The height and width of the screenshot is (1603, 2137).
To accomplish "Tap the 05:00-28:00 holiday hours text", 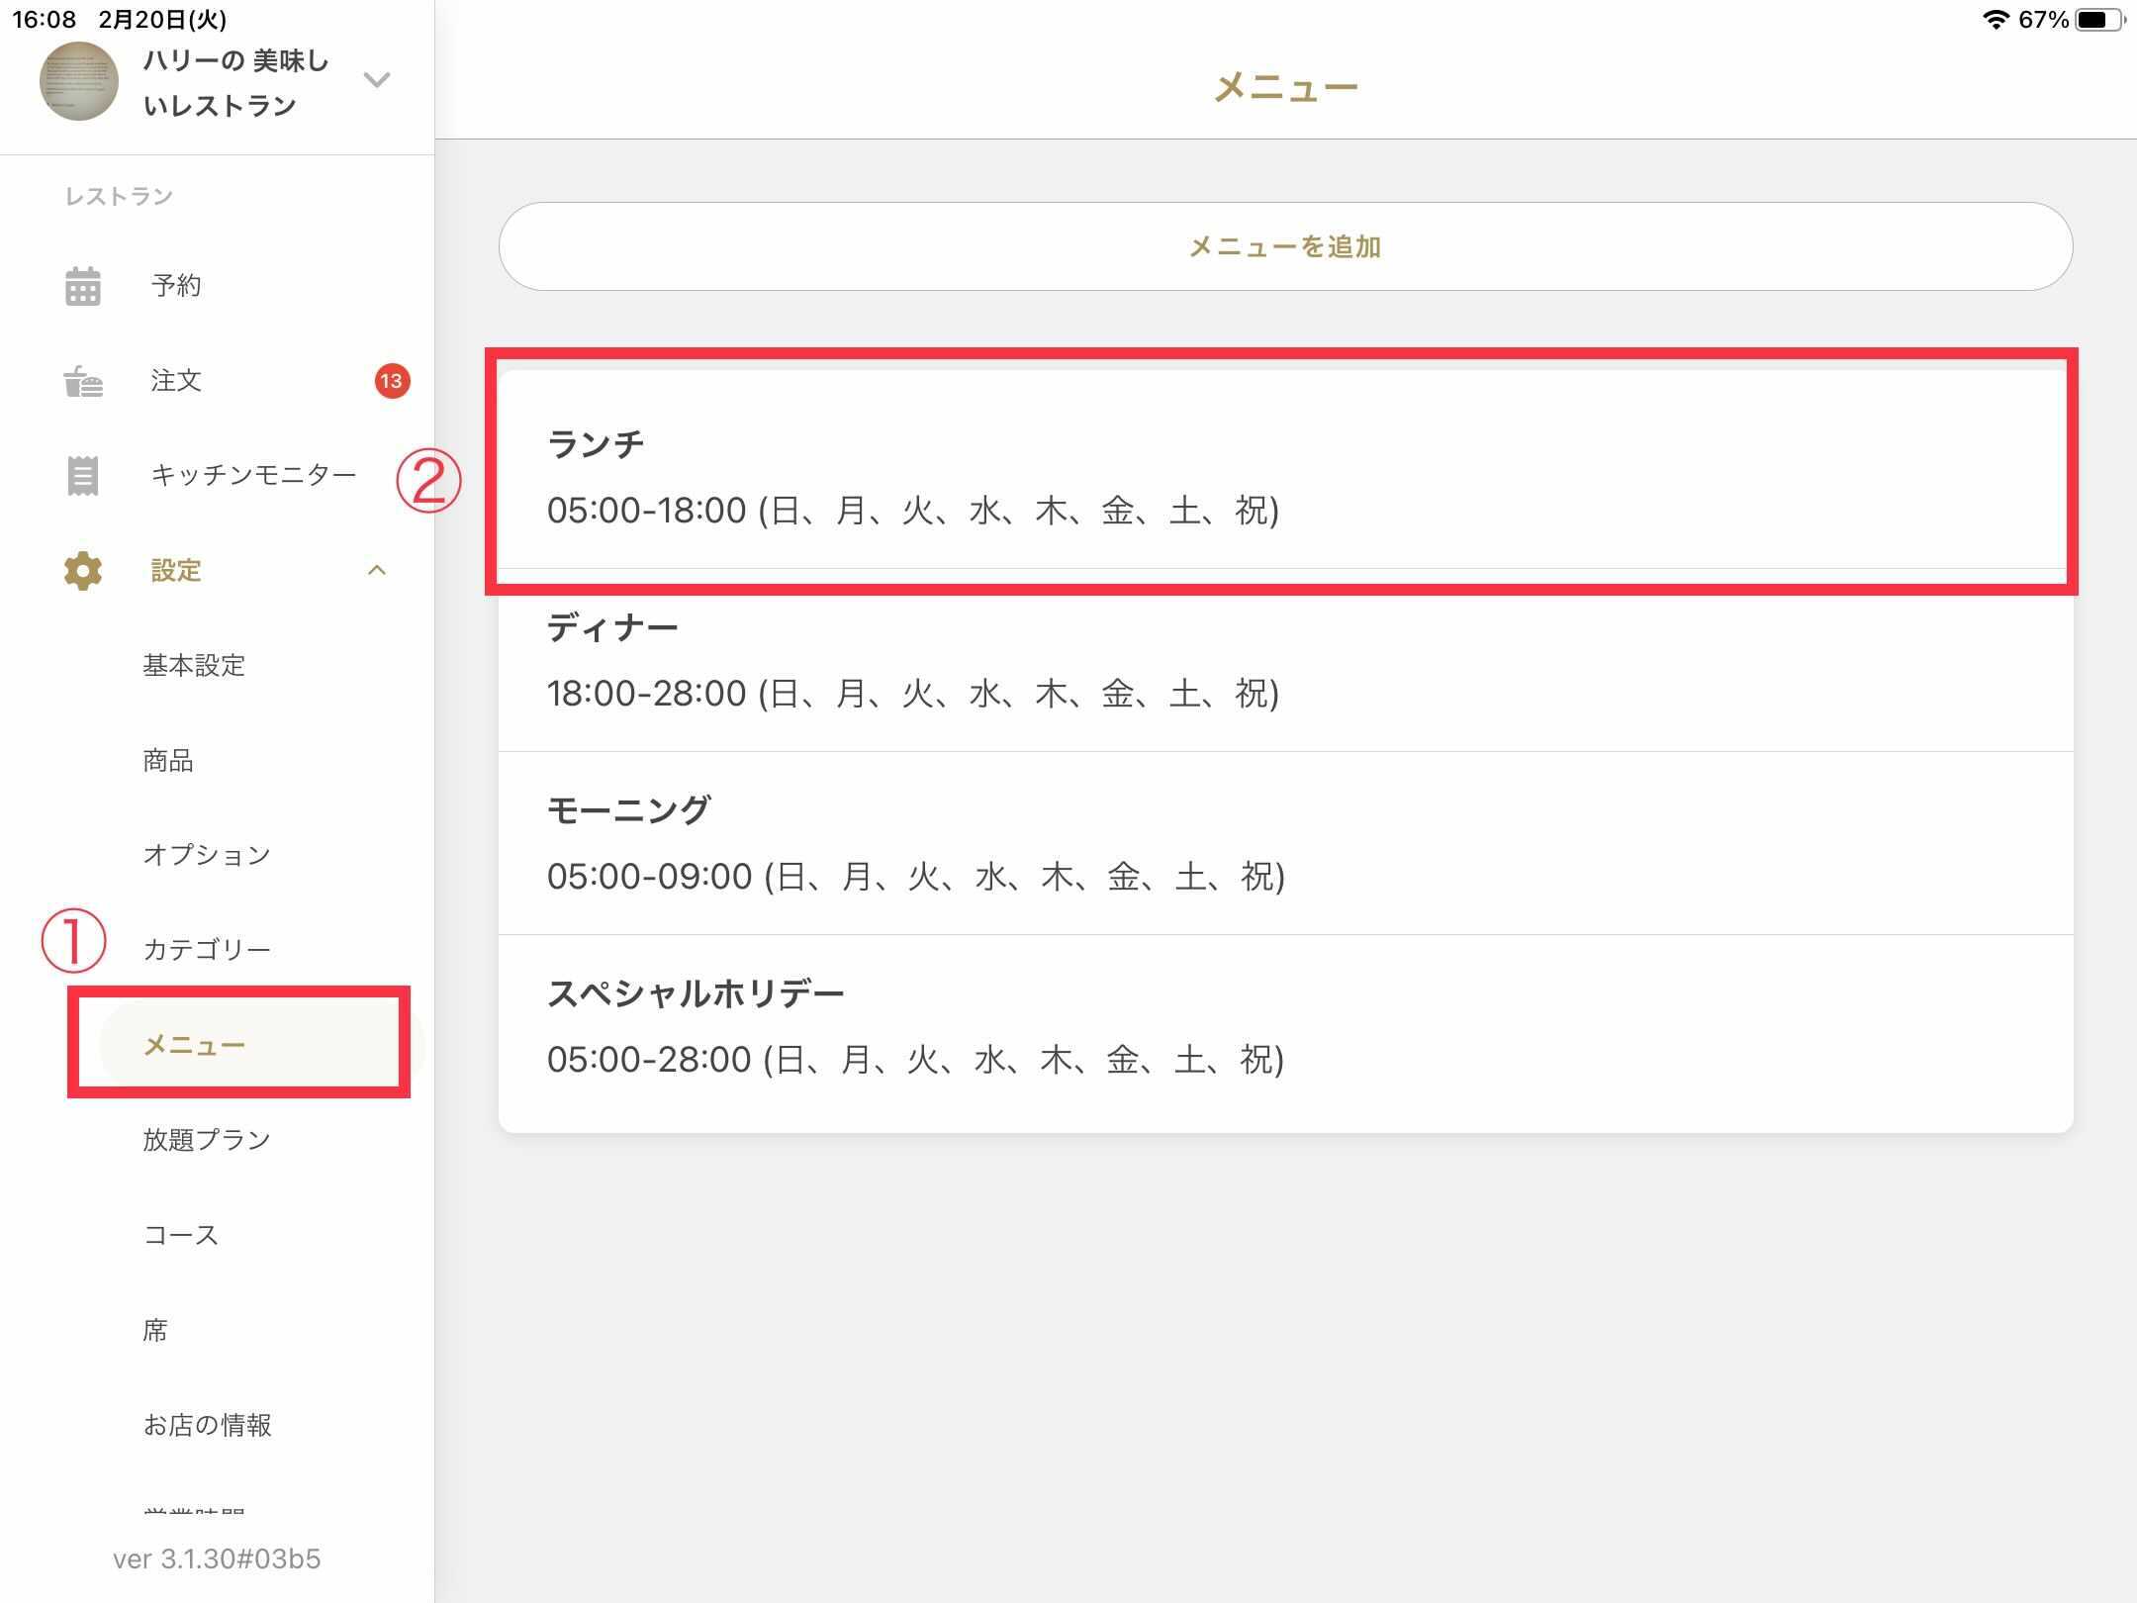I will [915, 1060].
